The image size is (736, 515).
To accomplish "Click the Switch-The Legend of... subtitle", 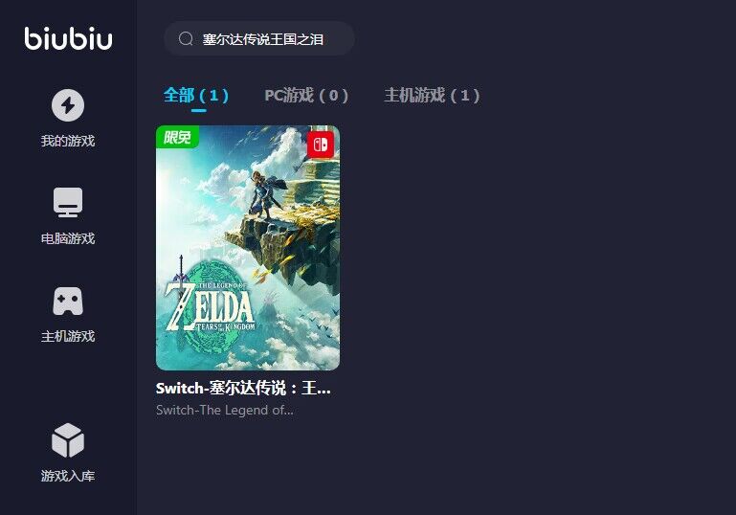I will click(x=225, y=411).
